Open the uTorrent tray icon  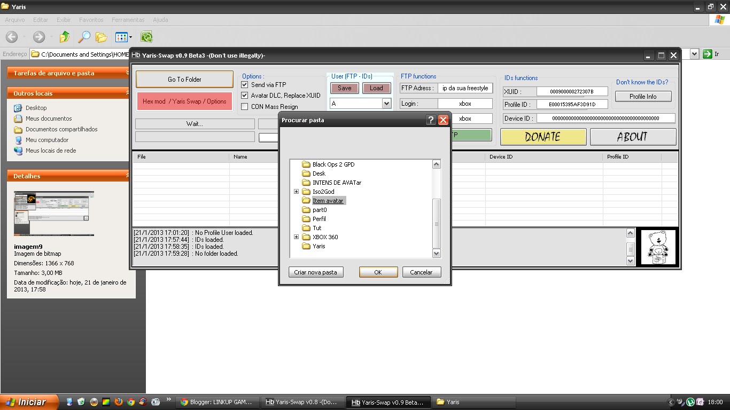click(690, 402)
